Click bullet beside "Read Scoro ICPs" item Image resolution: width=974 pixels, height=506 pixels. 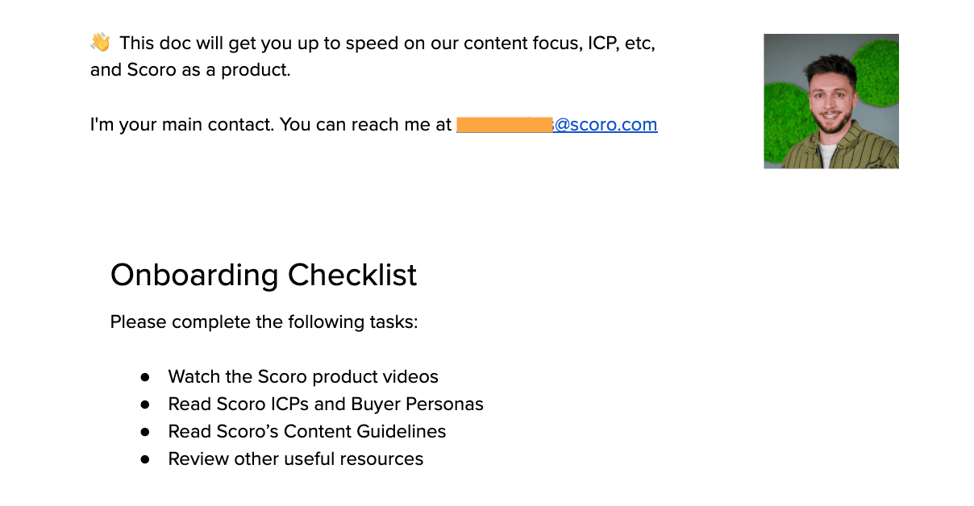click(x=145, y=404)
